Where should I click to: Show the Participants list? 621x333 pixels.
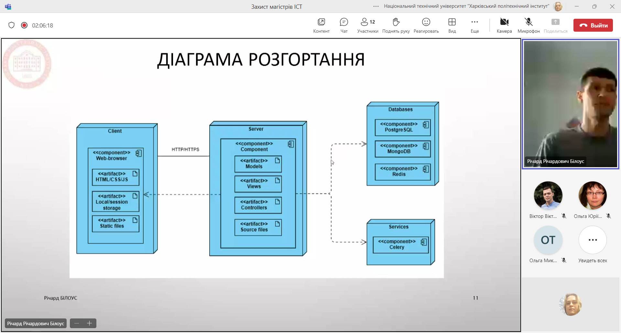(x=367, y=25)
